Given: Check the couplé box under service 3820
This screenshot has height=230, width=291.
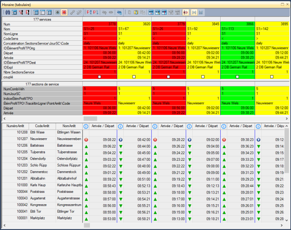Looking at the screenshot, I should pos(134,77).
